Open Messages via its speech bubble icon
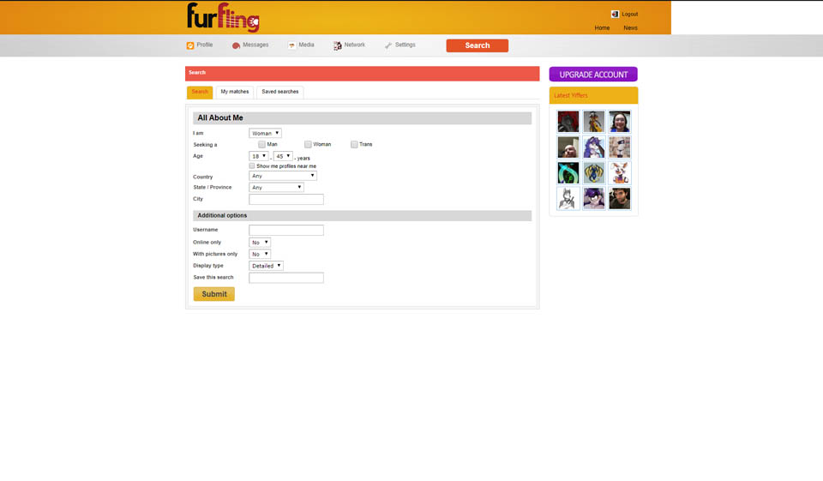 (x=236, y=45)
